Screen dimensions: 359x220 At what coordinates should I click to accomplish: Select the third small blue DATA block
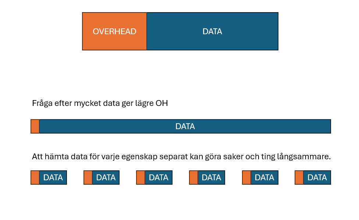coord(159,177)
